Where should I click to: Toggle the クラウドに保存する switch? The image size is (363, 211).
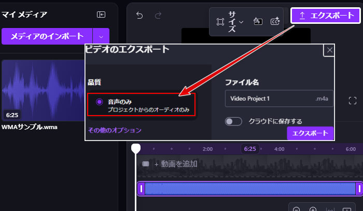234,121
